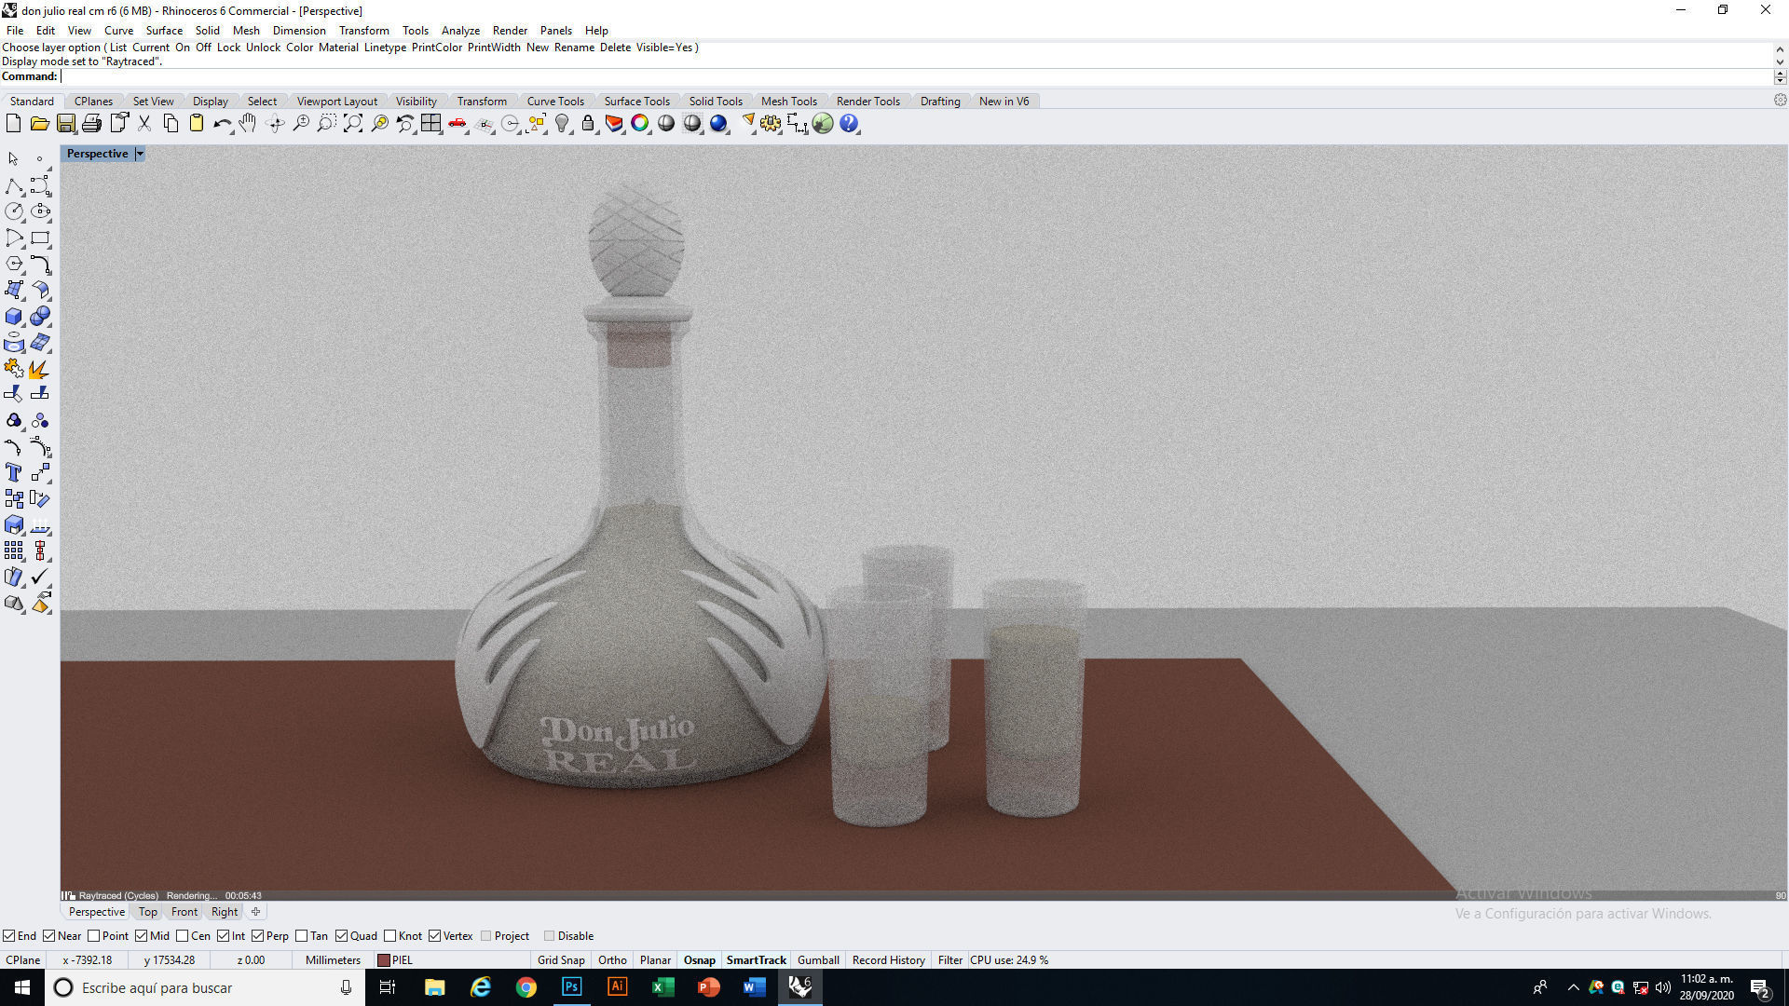Click the Print icon
The width and height of the screenshot is (1789, 1006).
point(91,124)
